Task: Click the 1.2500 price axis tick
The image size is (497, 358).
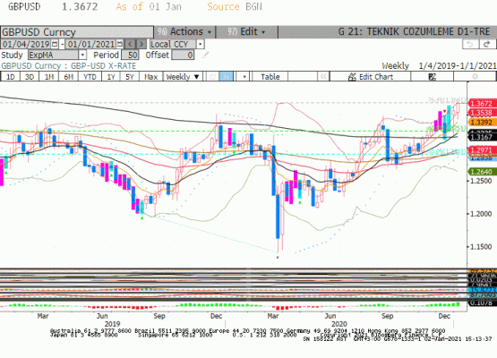Action: pos(481,181)
